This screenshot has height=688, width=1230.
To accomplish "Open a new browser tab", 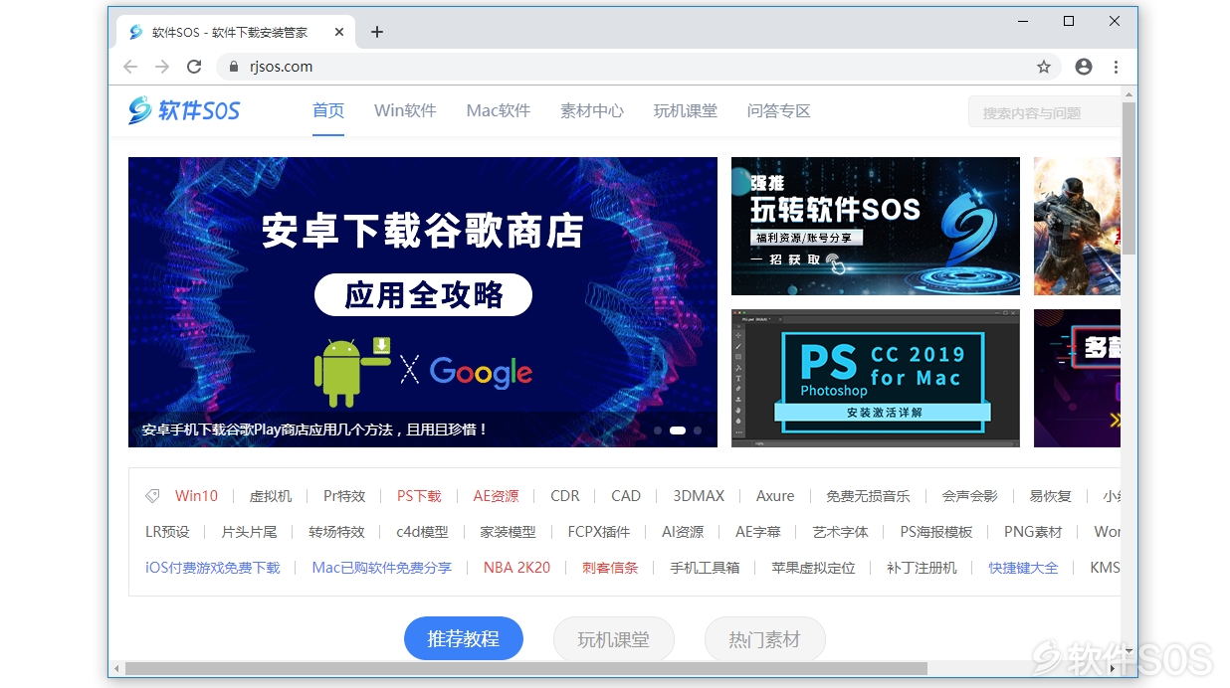I will [376, 32].
